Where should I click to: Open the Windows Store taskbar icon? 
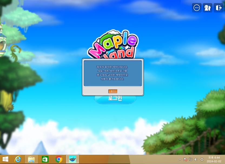(x=45, y=159)
